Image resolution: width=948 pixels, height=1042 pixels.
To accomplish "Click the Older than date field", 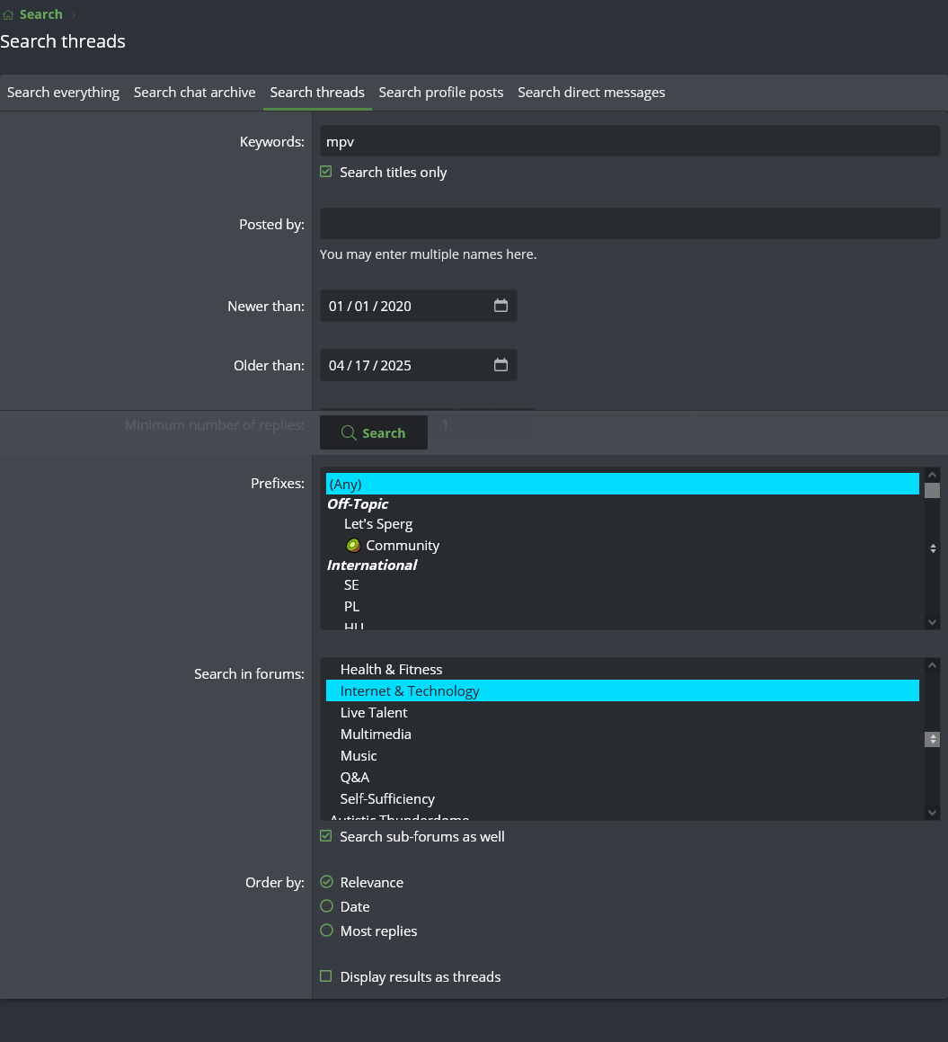I will coord(419,365).
